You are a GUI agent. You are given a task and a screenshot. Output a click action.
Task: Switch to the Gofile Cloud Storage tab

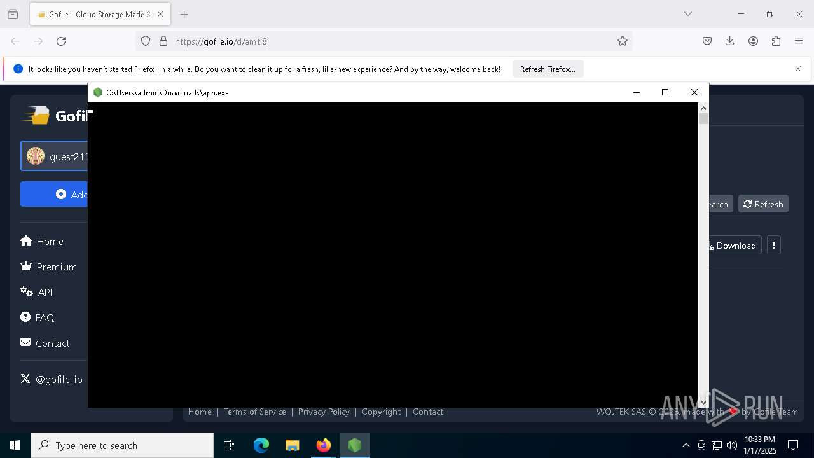tap(100, 14)
